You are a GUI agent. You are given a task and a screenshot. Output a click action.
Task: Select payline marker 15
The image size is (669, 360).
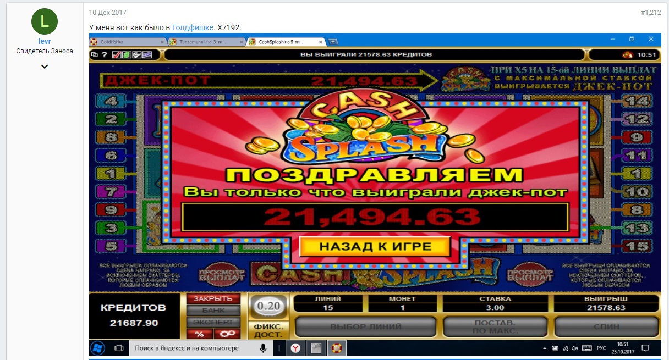coord(638,246)
